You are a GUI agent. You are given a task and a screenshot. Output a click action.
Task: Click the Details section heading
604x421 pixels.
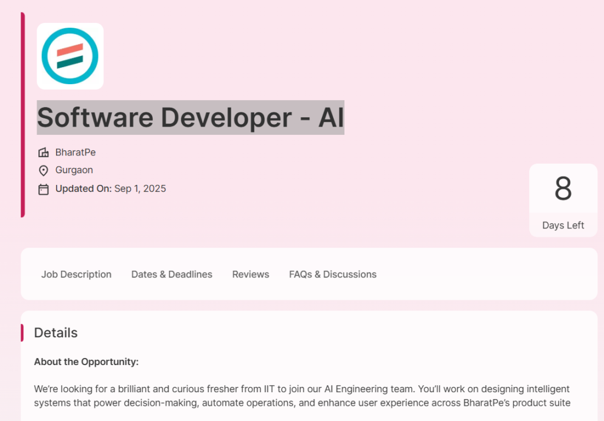click(x=56, y=333)
